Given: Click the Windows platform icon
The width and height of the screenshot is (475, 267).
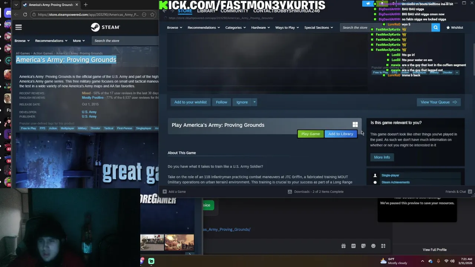Looking at the screenshot, I should (355, 125).
